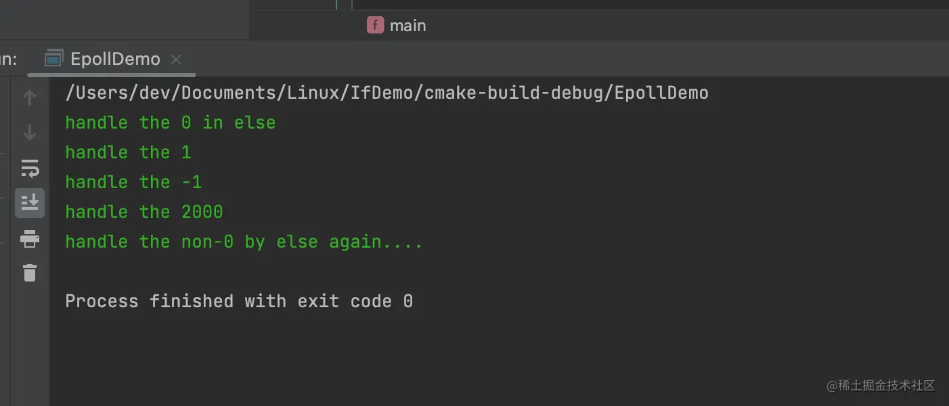Click the Run tool window label
The image size is (949, 406).
(8, 60)
